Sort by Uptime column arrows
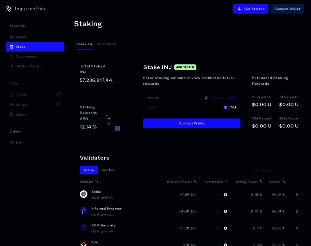 point(284,182)
